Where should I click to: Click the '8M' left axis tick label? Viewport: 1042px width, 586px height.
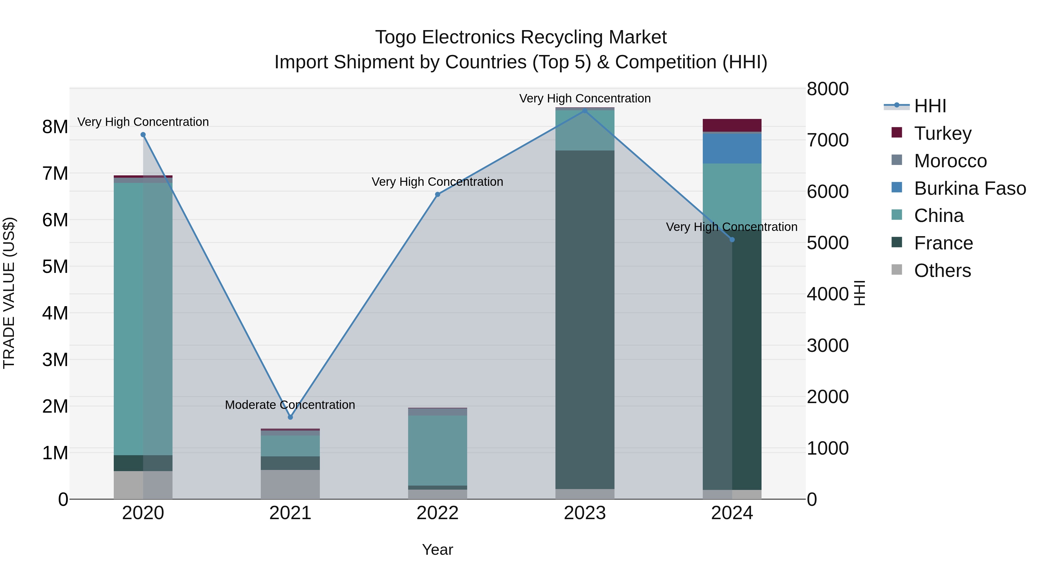tap(55, 127)
